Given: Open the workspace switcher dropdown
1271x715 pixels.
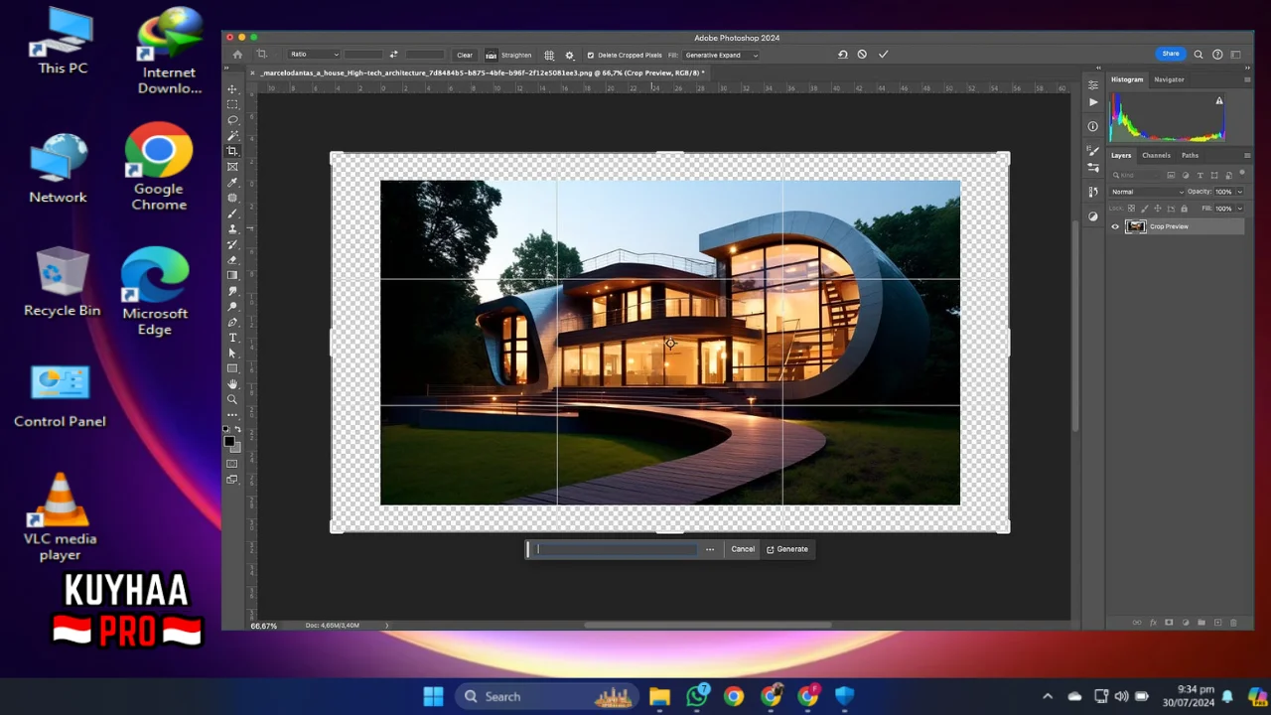Looking at the screenshot, I should click(x=1236, y=55).
